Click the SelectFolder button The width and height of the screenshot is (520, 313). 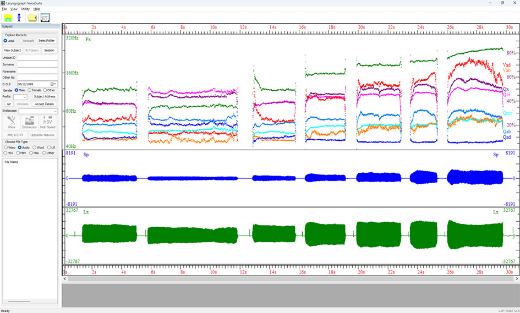click(46, 41)
